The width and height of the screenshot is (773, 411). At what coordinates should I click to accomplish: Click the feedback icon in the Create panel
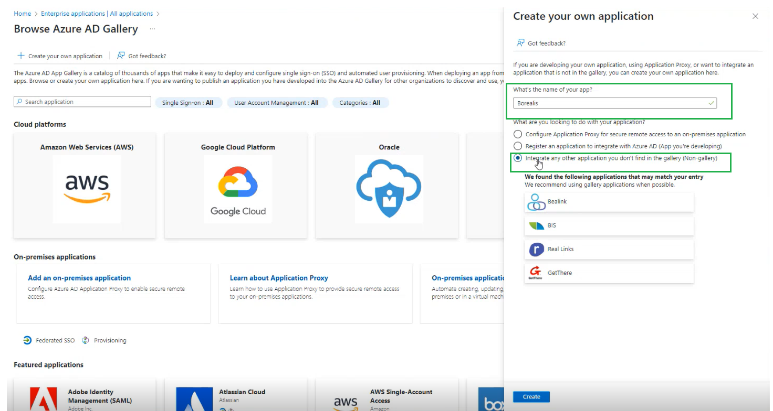pos(520,43)
